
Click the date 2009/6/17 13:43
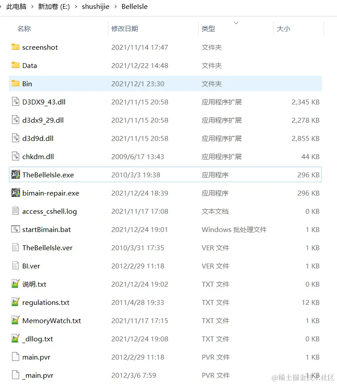tap(138, 157)
